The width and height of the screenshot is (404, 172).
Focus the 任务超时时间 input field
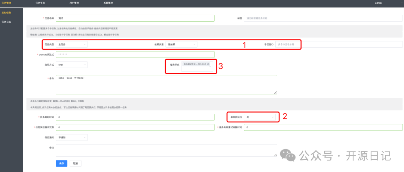click(135, 117)
